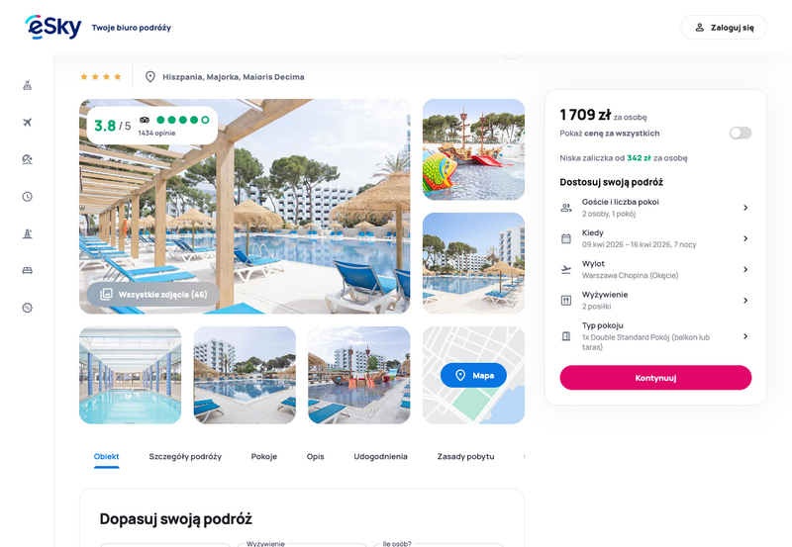Open the 'Szczegóły podróży' tab
Screen dimensions: 792x547
coord(185,456)
